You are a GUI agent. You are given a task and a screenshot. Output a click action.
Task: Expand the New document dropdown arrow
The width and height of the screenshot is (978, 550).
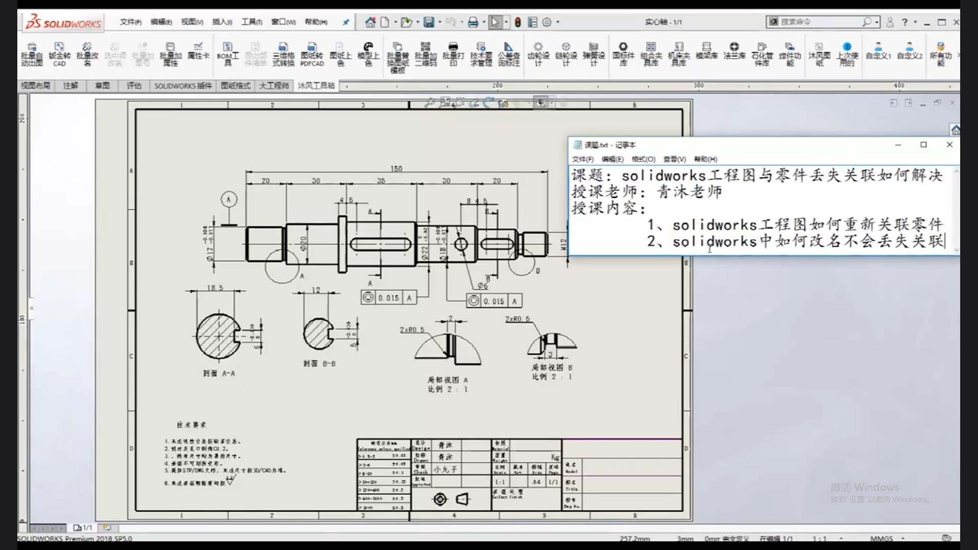pos(395,22)
